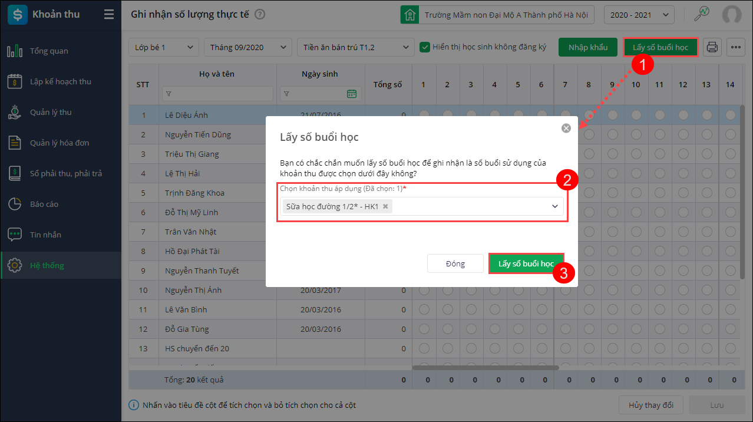Expand the Chọn khoản thu áp dụng dropdown
The height and width of the screenshot is (422, 753).
coord(554,206)
